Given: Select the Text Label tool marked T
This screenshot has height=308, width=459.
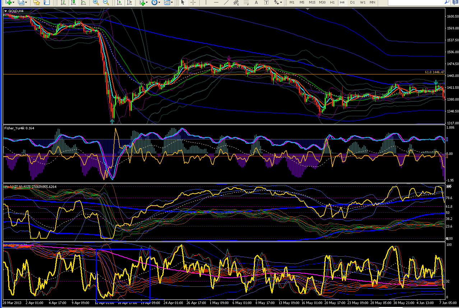Looking at the screenshot, I should coord(266,3).
